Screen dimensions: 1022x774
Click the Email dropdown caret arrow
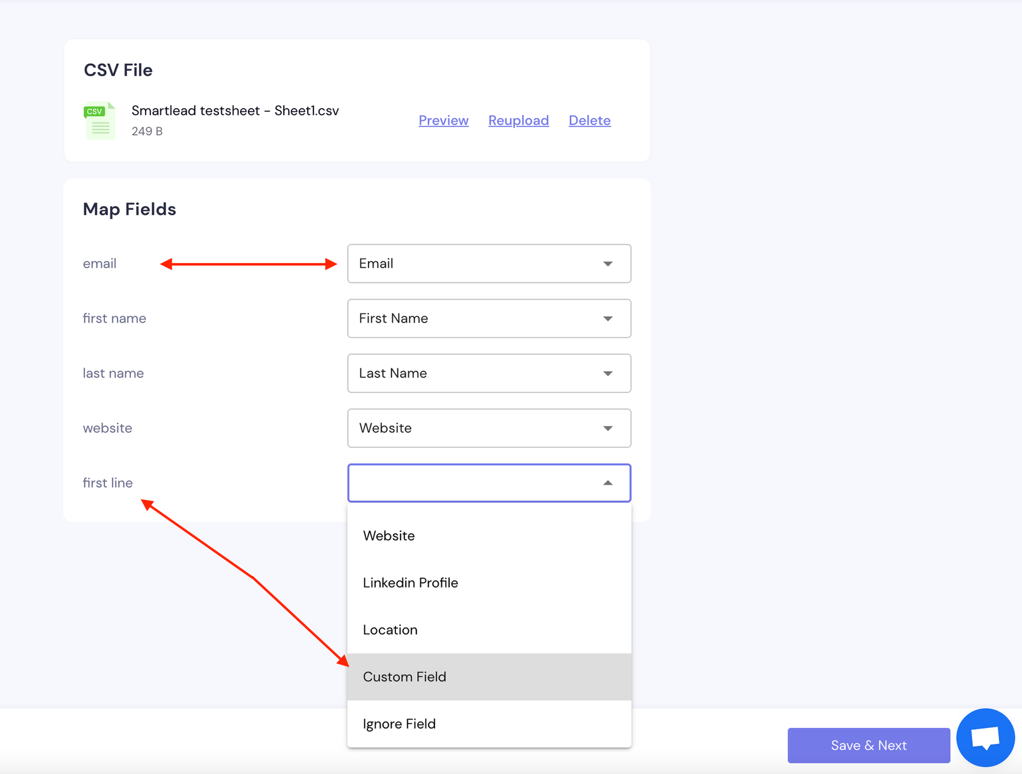607,263
